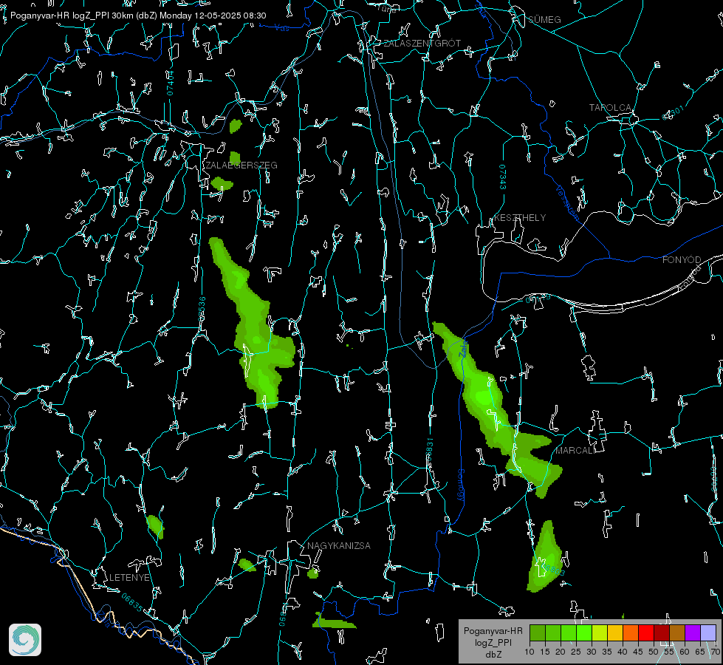Click the ZALASZENTGRÓT city label
Viewport: 723px width, 665px height.
pyautogui.click(x=422, y=44)
